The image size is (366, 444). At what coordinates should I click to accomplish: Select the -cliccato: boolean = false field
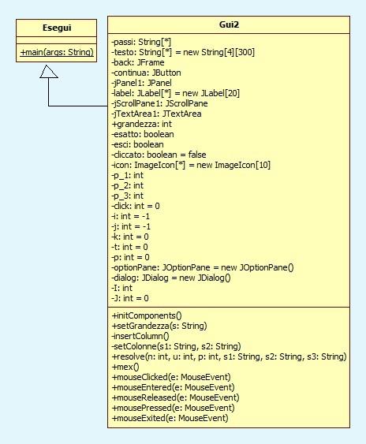[x=159, y=155]
